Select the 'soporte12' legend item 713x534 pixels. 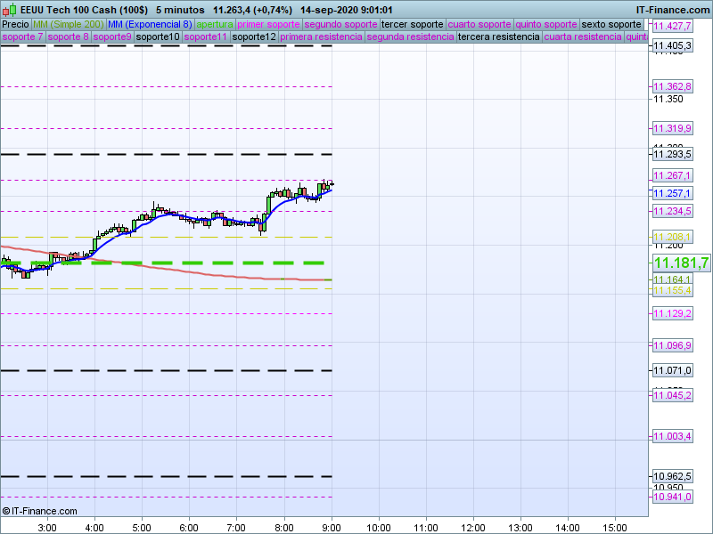coord(253,37)
